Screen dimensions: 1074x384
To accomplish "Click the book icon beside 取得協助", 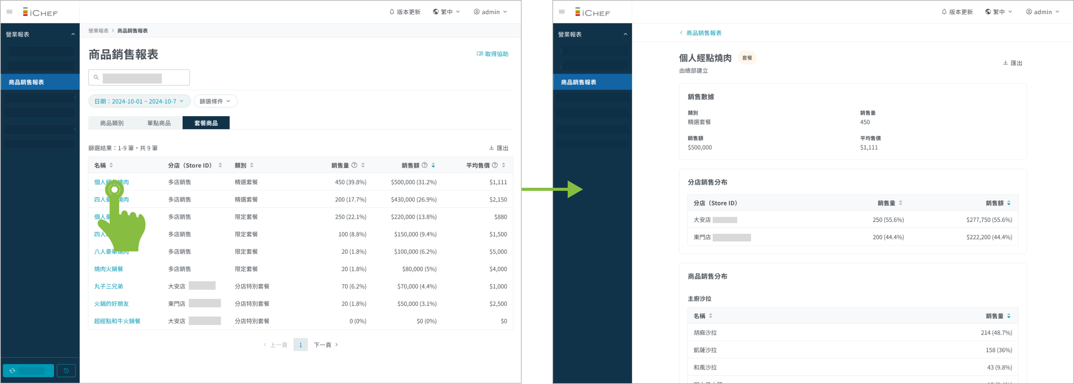I will [479, 54].
